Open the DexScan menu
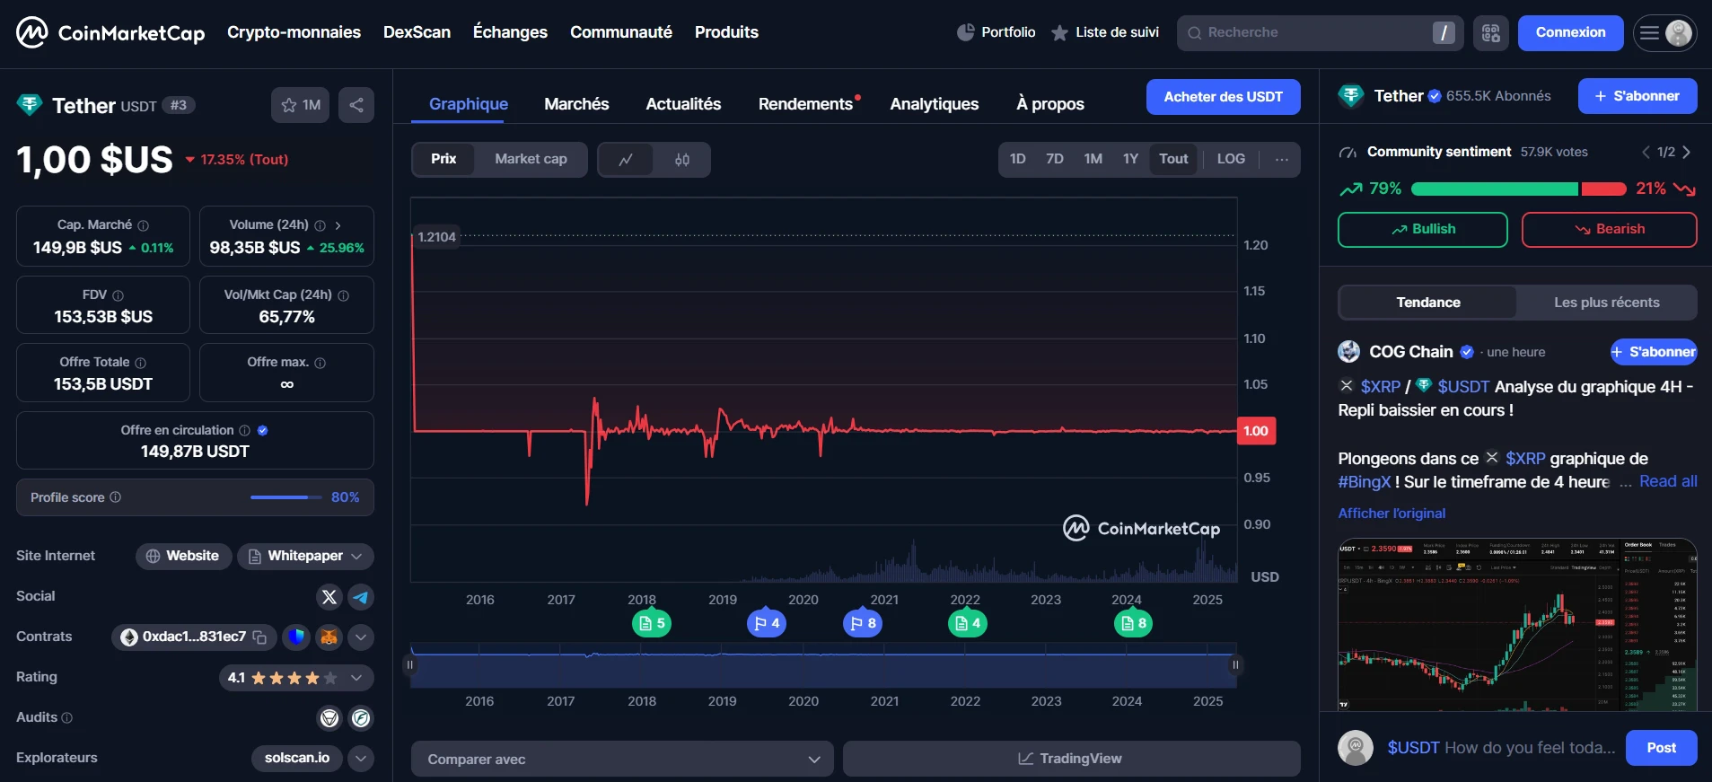 [x=417, y=32]
